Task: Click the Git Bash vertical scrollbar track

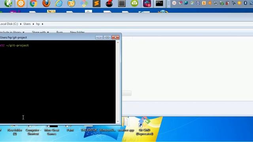Action: point(118,82)
